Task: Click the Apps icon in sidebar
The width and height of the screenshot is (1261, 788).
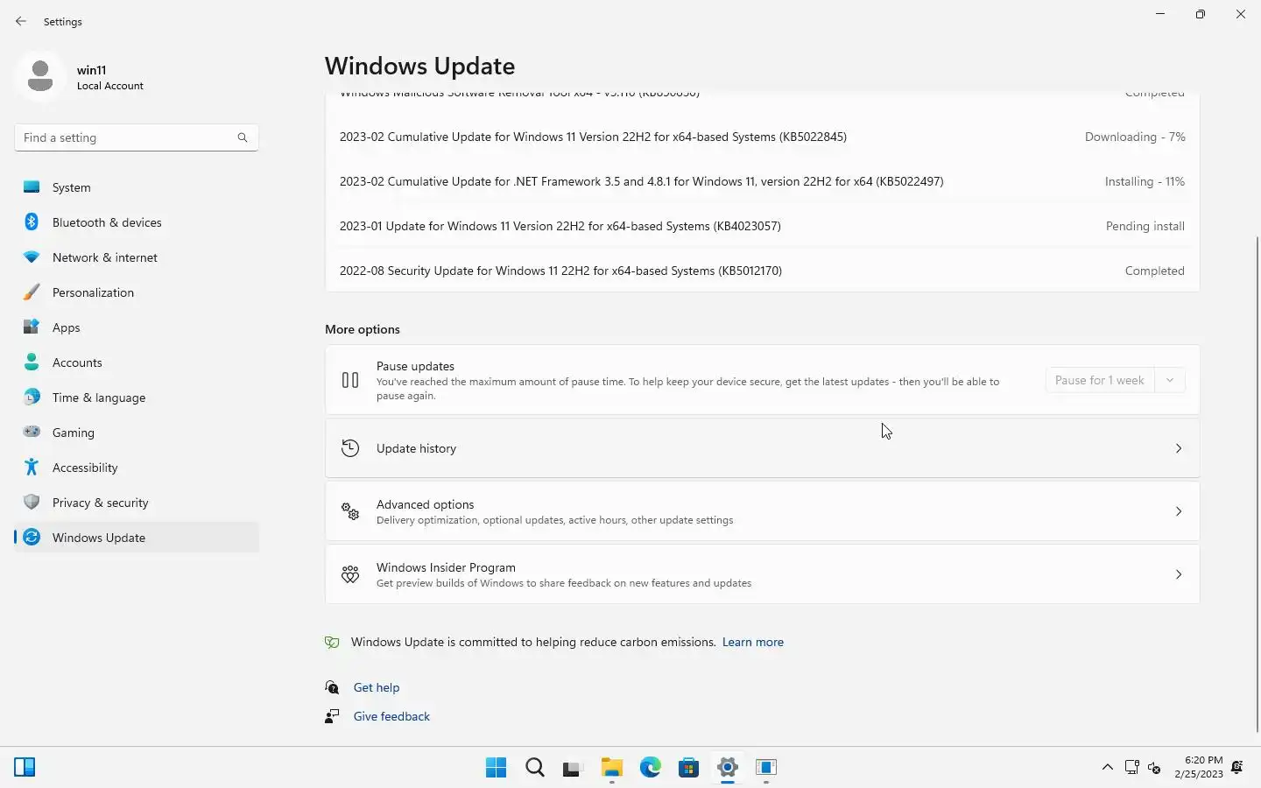Action: click(32, 327)
